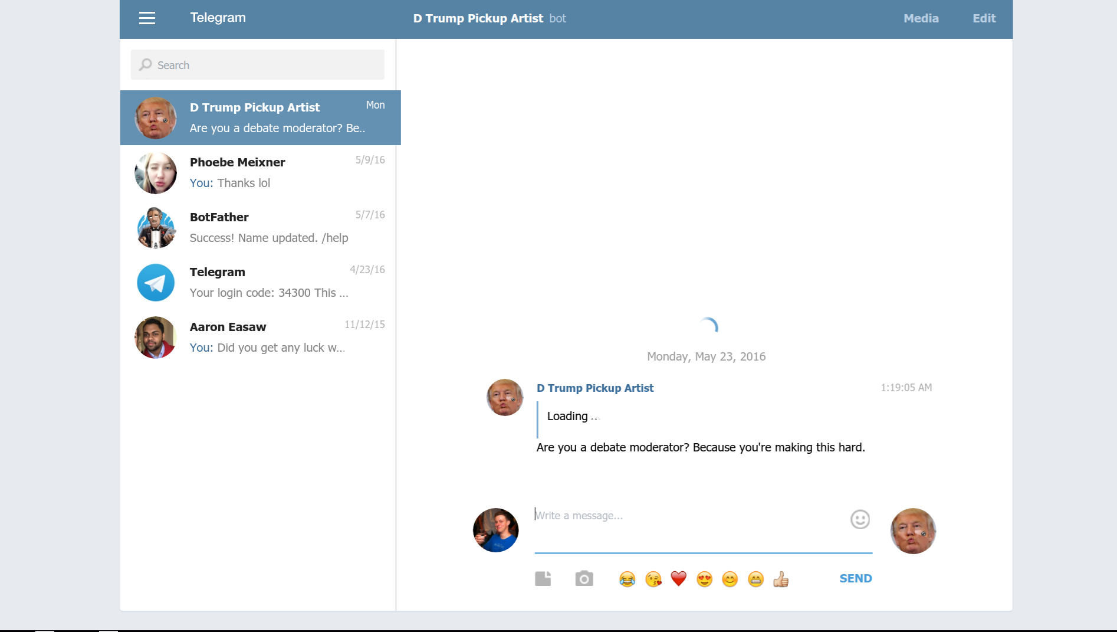Click the 'Your login code' preview text
The height and width of the screenshot is (632, 1117).
(x=269, y=293)
